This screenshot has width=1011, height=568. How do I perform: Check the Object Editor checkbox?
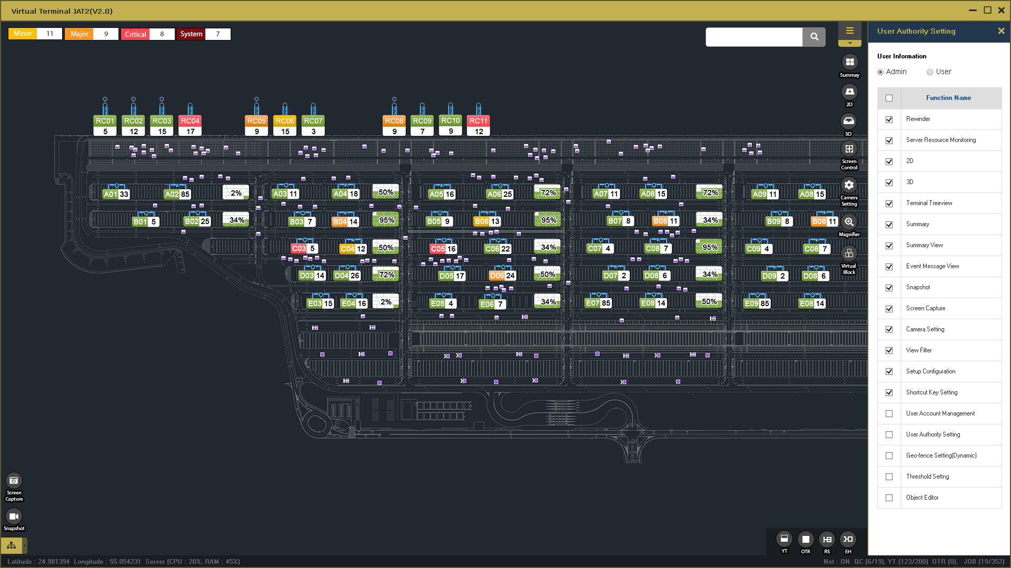[x=889, y=498]
